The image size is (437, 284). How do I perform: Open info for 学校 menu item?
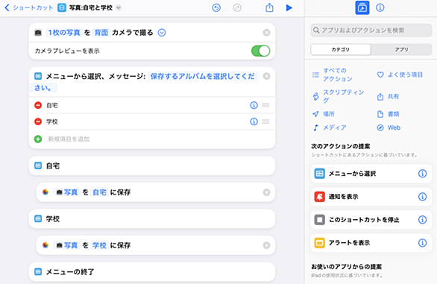[254, 122]
